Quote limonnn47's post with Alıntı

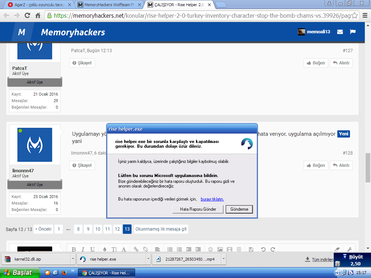click(341, 165)
